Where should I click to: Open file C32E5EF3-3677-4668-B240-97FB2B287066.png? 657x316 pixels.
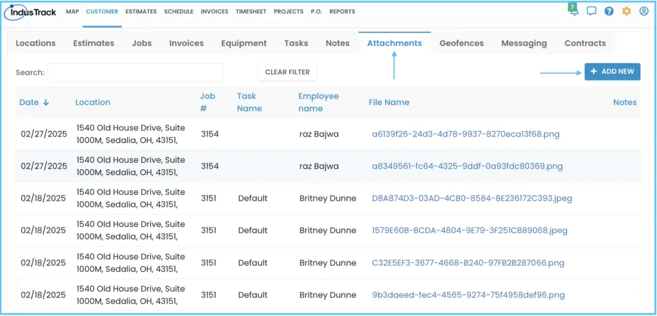(468, 263)
